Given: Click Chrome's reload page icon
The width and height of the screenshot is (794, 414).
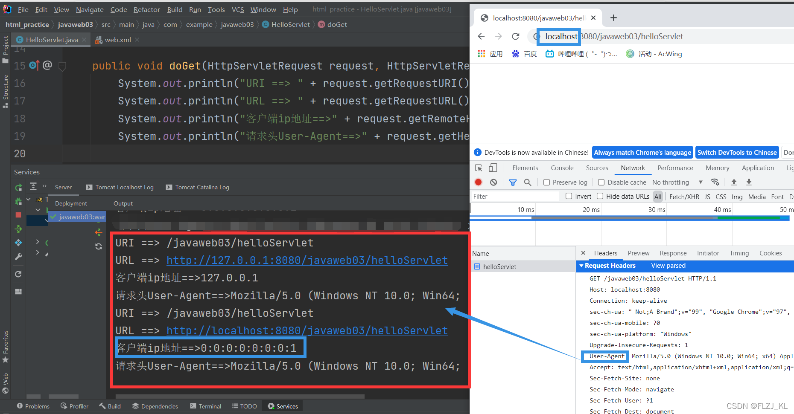Looking at the screenshot, I should pyautogui.click(x=516, y=36).
